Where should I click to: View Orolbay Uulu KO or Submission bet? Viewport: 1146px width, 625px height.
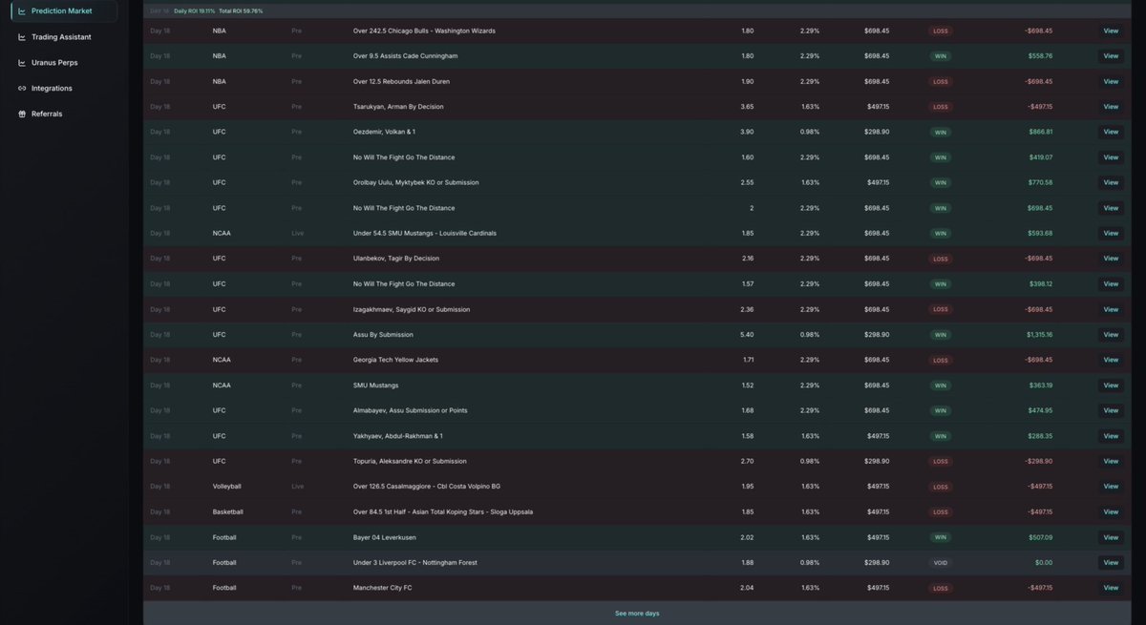point(1111,182)
